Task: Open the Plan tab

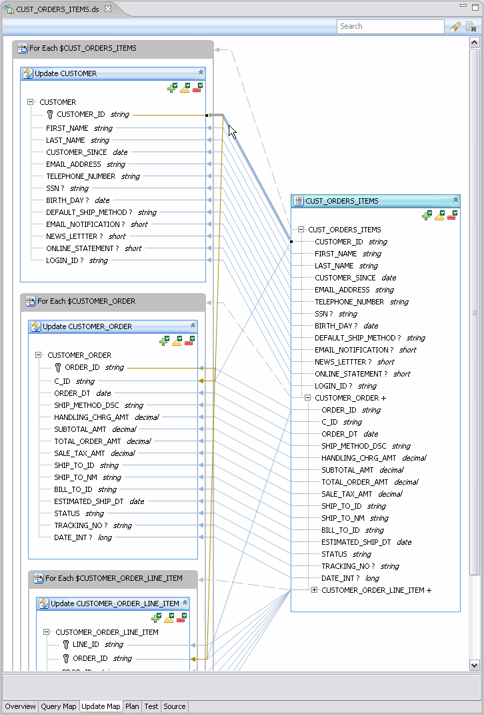Action: [x=132, y=706]
